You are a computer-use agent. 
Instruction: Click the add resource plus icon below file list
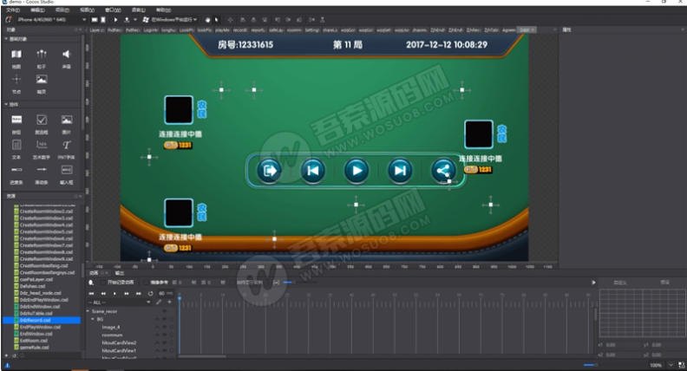point(6,355)
